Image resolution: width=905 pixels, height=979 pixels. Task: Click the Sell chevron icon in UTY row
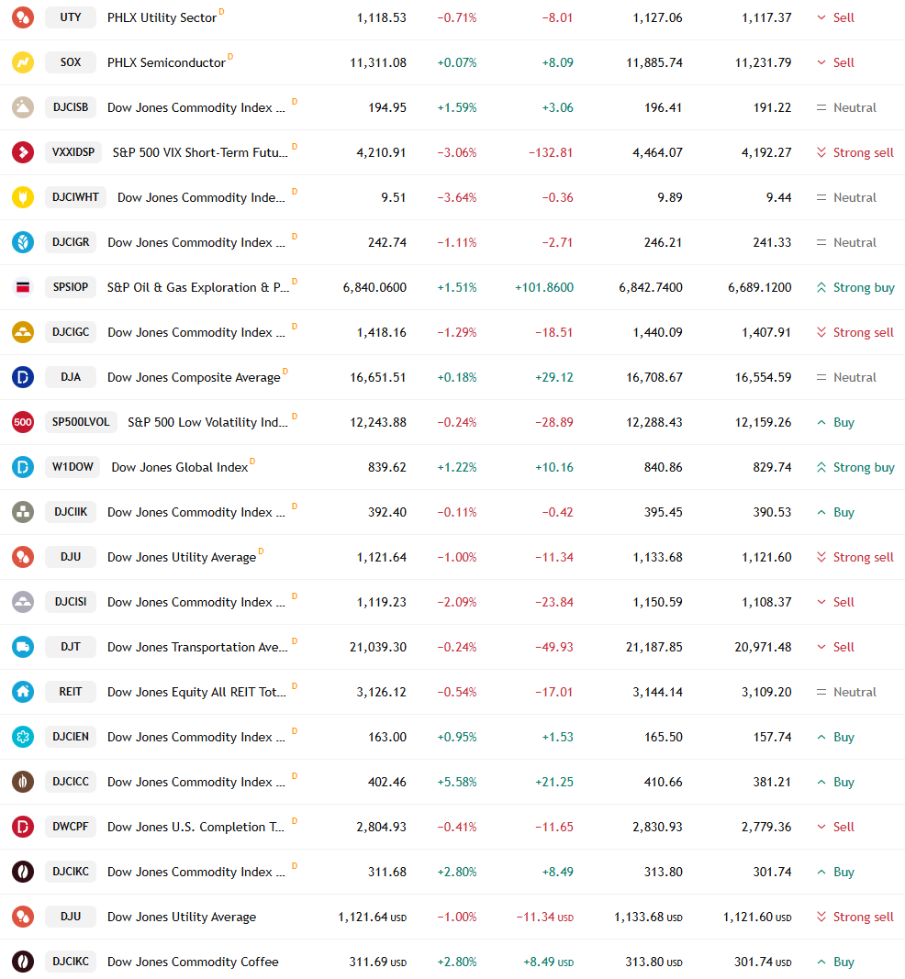pos(821,17)
